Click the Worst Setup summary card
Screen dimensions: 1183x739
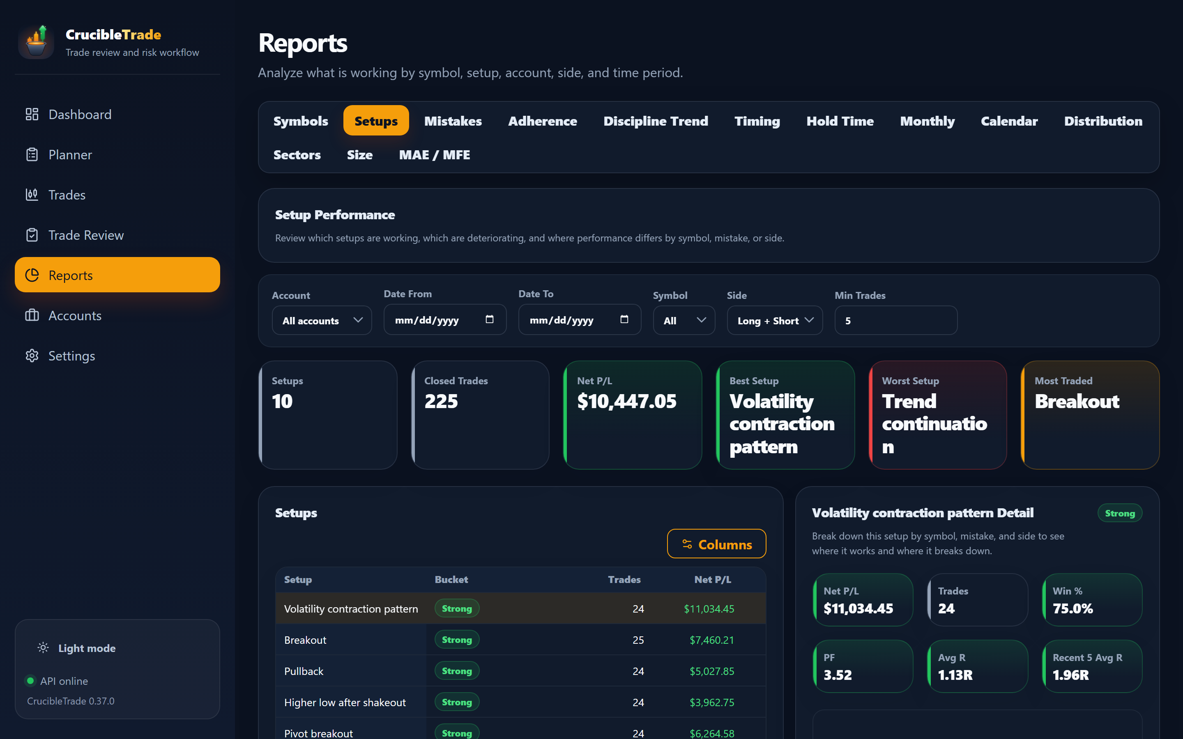(938, 415)
